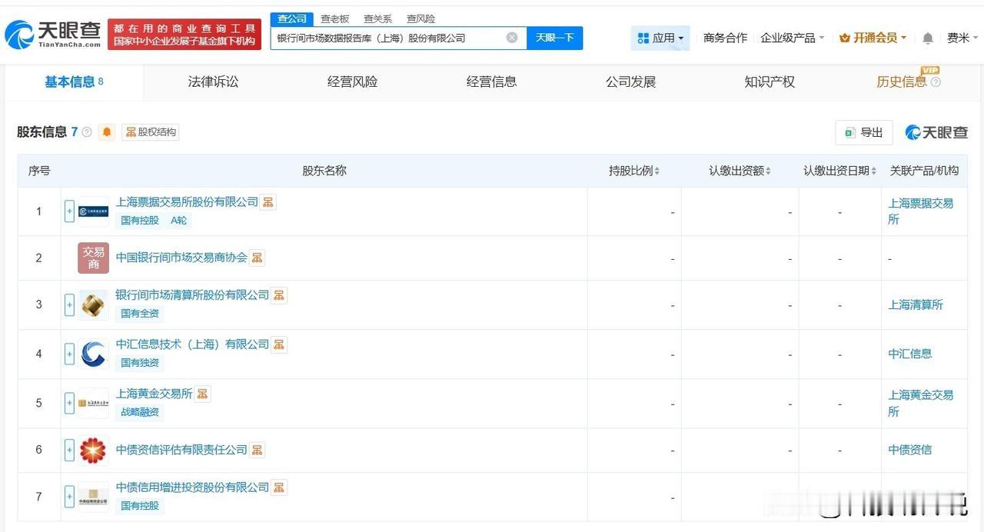Expand row 6 中债资信评估 with plus
The width and height of the screenshot is (984, 532).
pyautogui.click(x=69, y=450)
